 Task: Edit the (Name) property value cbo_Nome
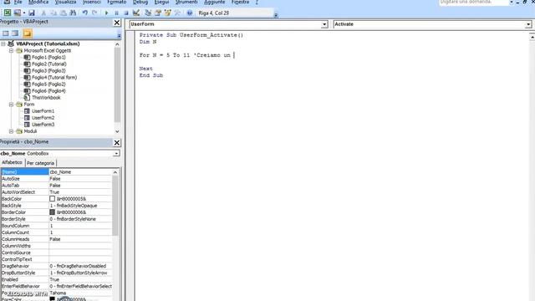tap(80, 172)
